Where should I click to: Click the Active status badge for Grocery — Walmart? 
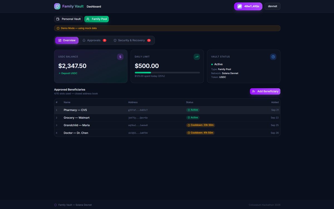pos(193,118)
